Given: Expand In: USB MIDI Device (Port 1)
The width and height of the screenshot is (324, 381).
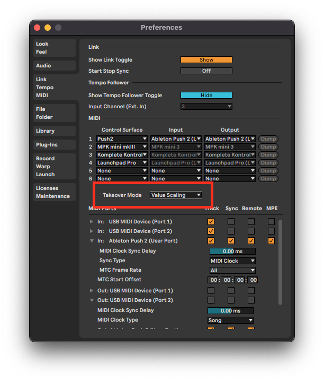Looking at the screenshot, I should [92, 222].
